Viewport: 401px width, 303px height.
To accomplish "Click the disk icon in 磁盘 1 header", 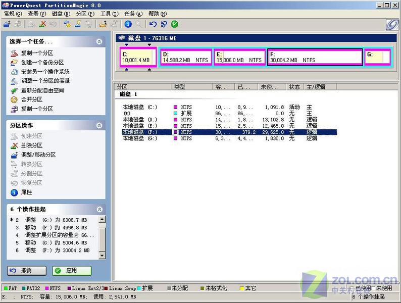I will click(x=122, y=38).
